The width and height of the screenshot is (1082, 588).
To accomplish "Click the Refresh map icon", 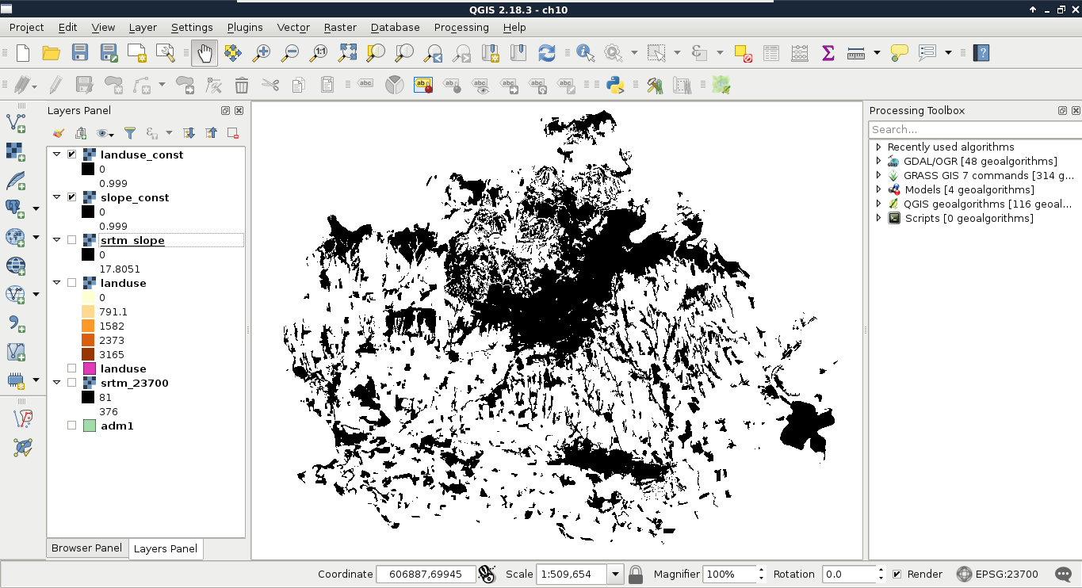I will 546,53.
